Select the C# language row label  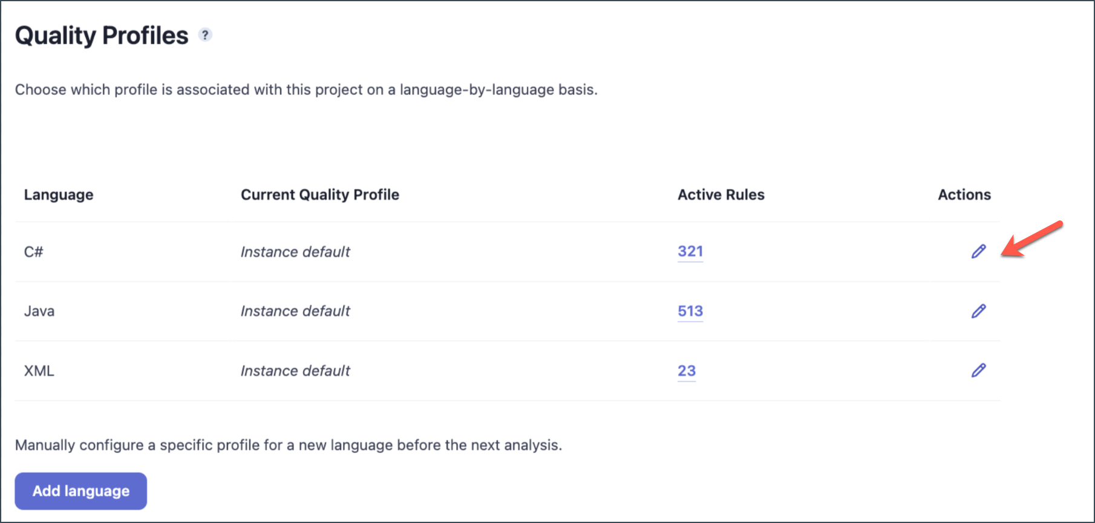[33, 252]
